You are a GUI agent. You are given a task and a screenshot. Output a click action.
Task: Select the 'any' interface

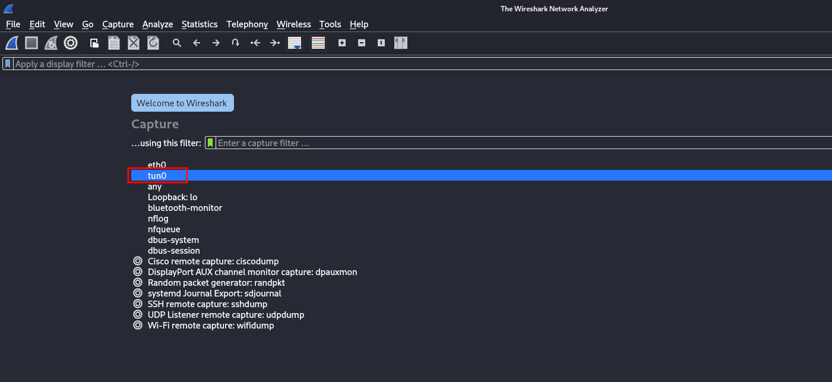tap(154, 186)
